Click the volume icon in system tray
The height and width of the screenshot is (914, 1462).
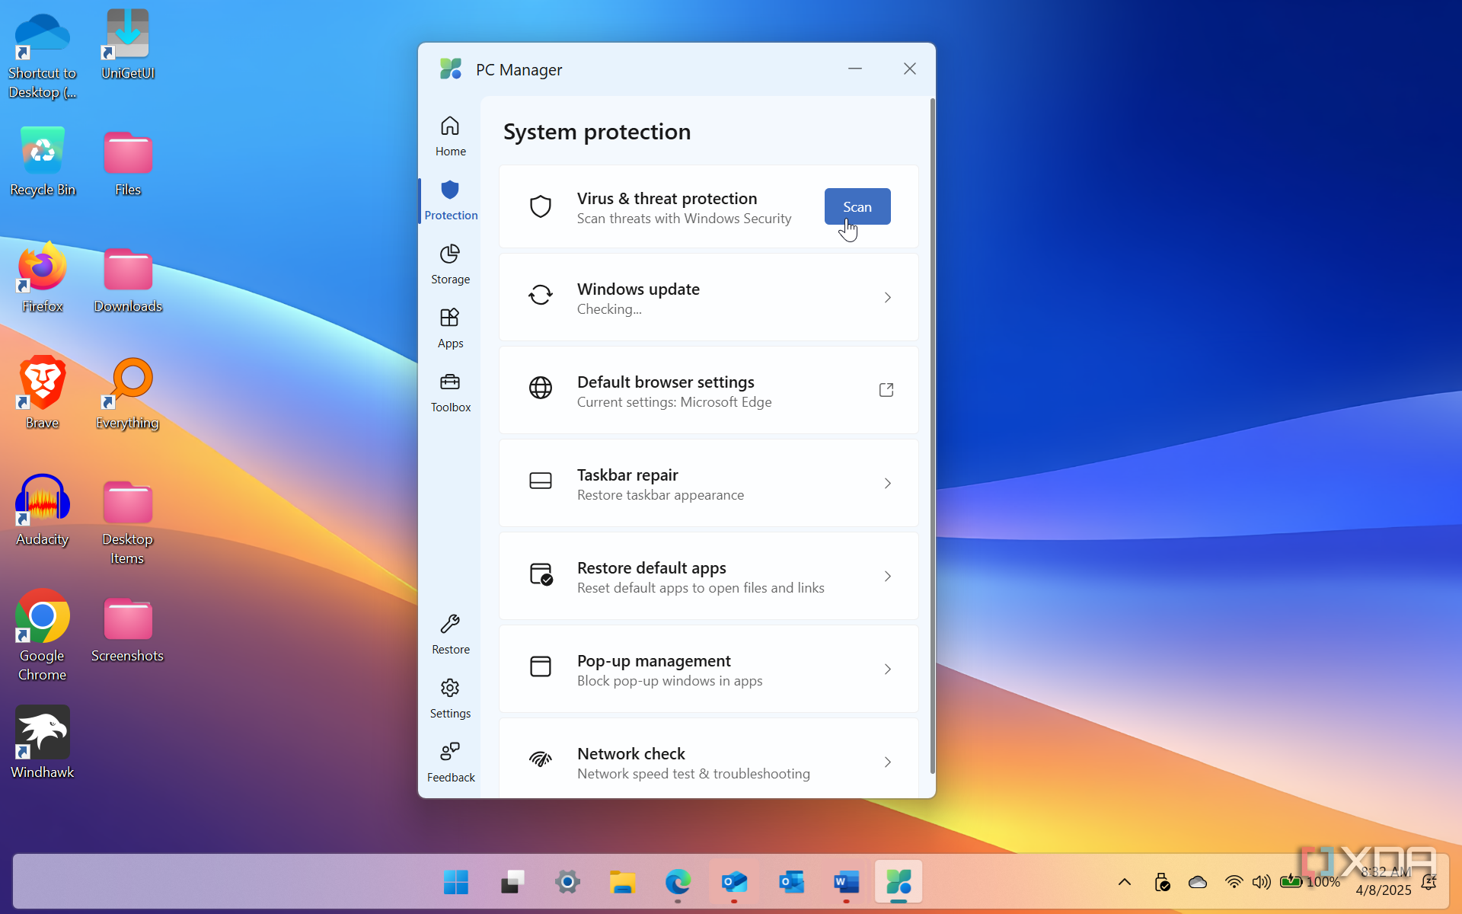click(1261, 882)
